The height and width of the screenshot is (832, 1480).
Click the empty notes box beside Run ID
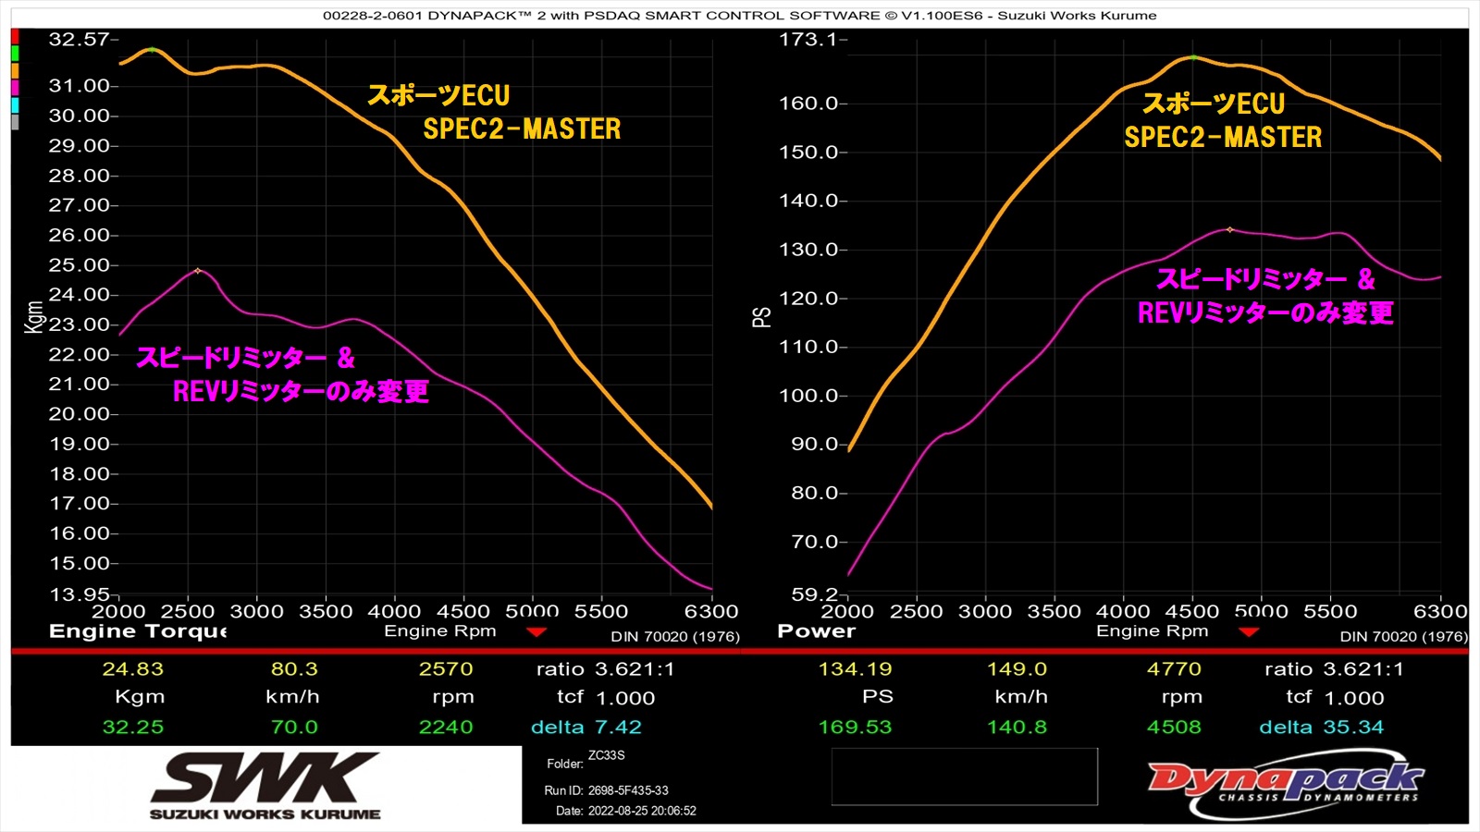point(964,777)
